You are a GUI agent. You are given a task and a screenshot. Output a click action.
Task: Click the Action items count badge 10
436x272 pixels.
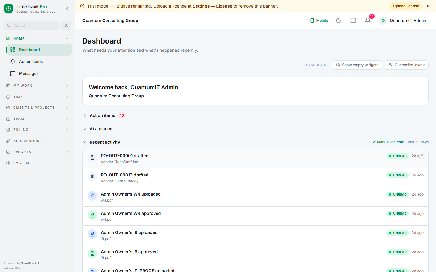(122, 115)
